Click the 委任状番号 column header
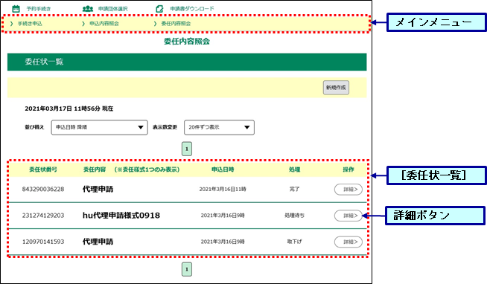487x284 pixels. pyautogui.click(x=43, y=170)
